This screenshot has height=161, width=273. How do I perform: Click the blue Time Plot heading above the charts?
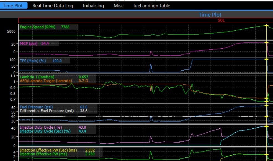pyautogui.click(x=210, y=15)
